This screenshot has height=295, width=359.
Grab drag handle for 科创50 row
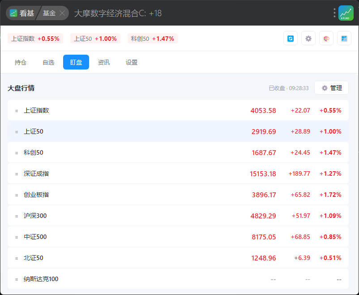(17, 153)
